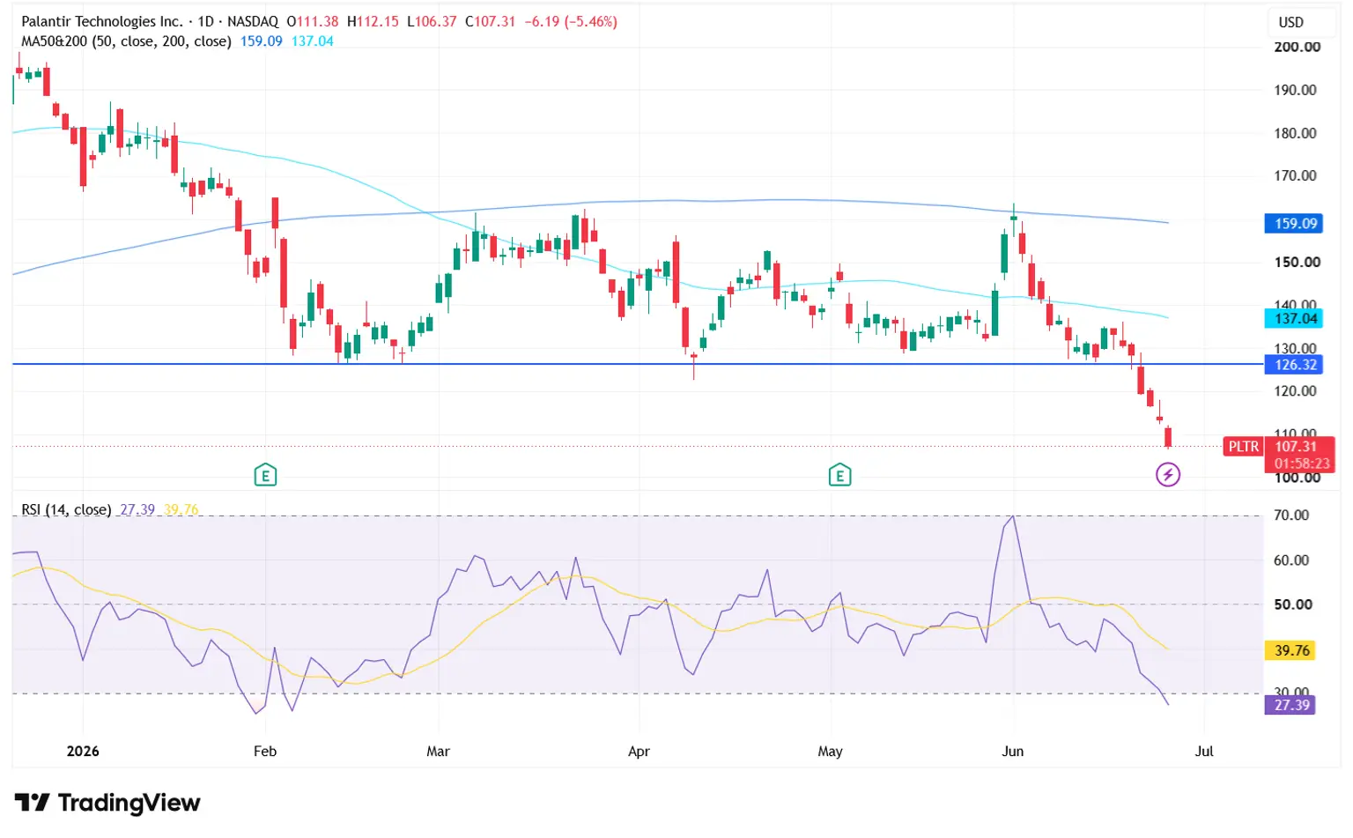The height and width of the screenshot is (838, 1353).
Task: Click the May earnings E marker
Action: pos(839,476)
